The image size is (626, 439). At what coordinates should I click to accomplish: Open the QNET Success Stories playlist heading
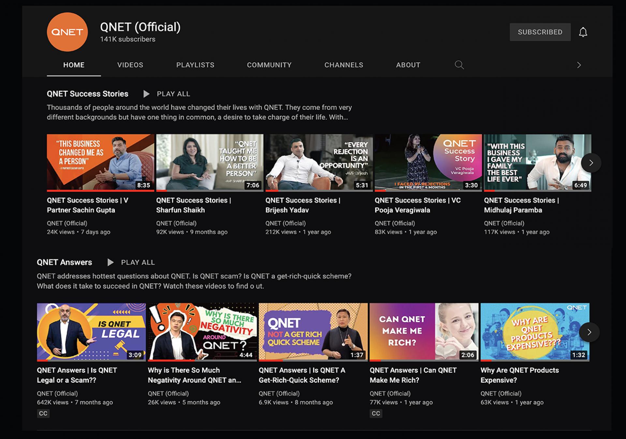click(x=87, y=94)
